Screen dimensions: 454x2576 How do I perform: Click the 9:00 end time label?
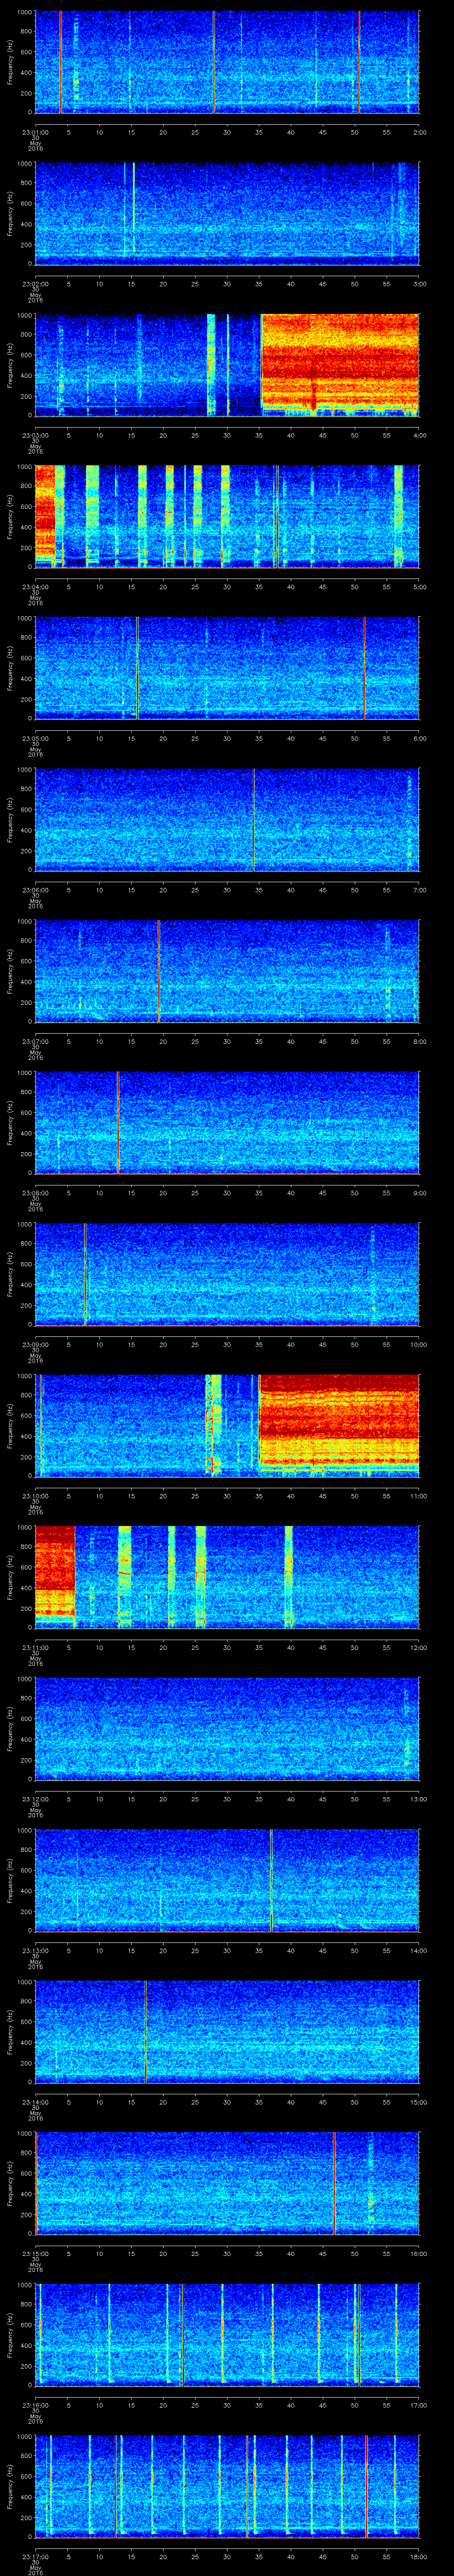pos(419,1193)
